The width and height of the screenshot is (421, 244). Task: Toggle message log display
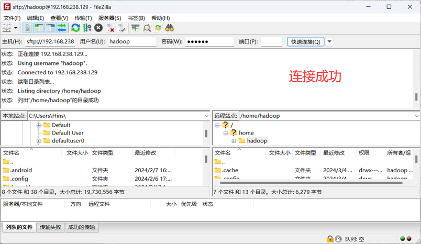point(28,28)
